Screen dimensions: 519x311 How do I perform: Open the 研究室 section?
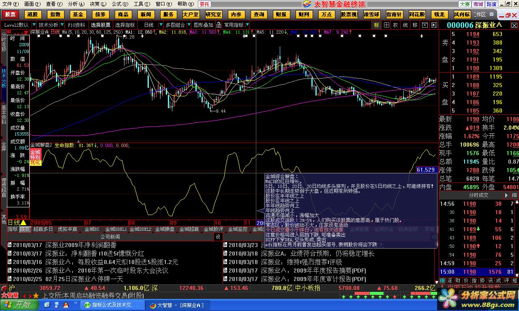[x=214, y=15]
